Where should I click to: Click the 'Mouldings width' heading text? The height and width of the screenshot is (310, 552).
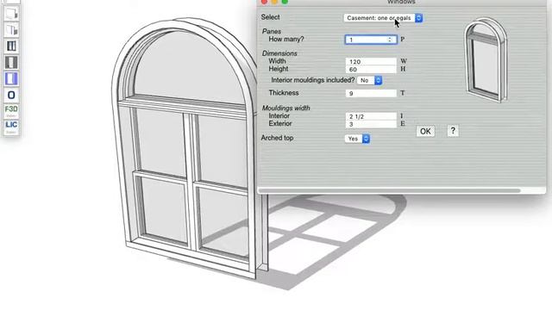[x=285, y=108]
